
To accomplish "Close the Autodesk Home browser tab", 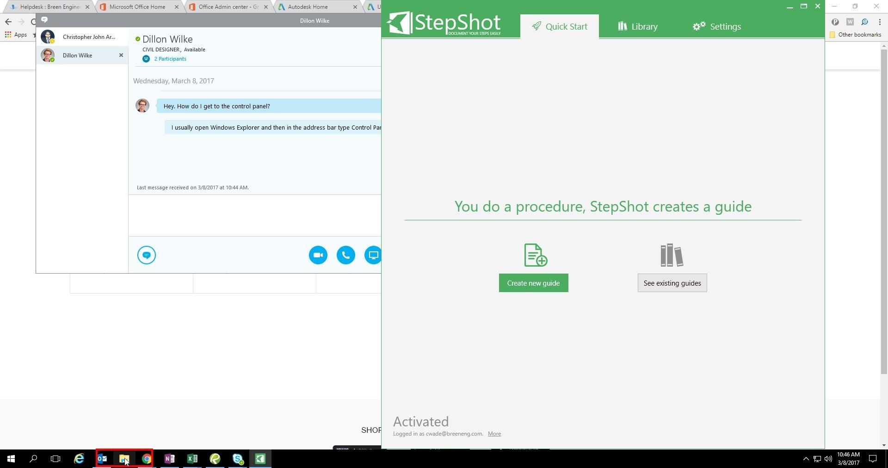I will (355, 7).
